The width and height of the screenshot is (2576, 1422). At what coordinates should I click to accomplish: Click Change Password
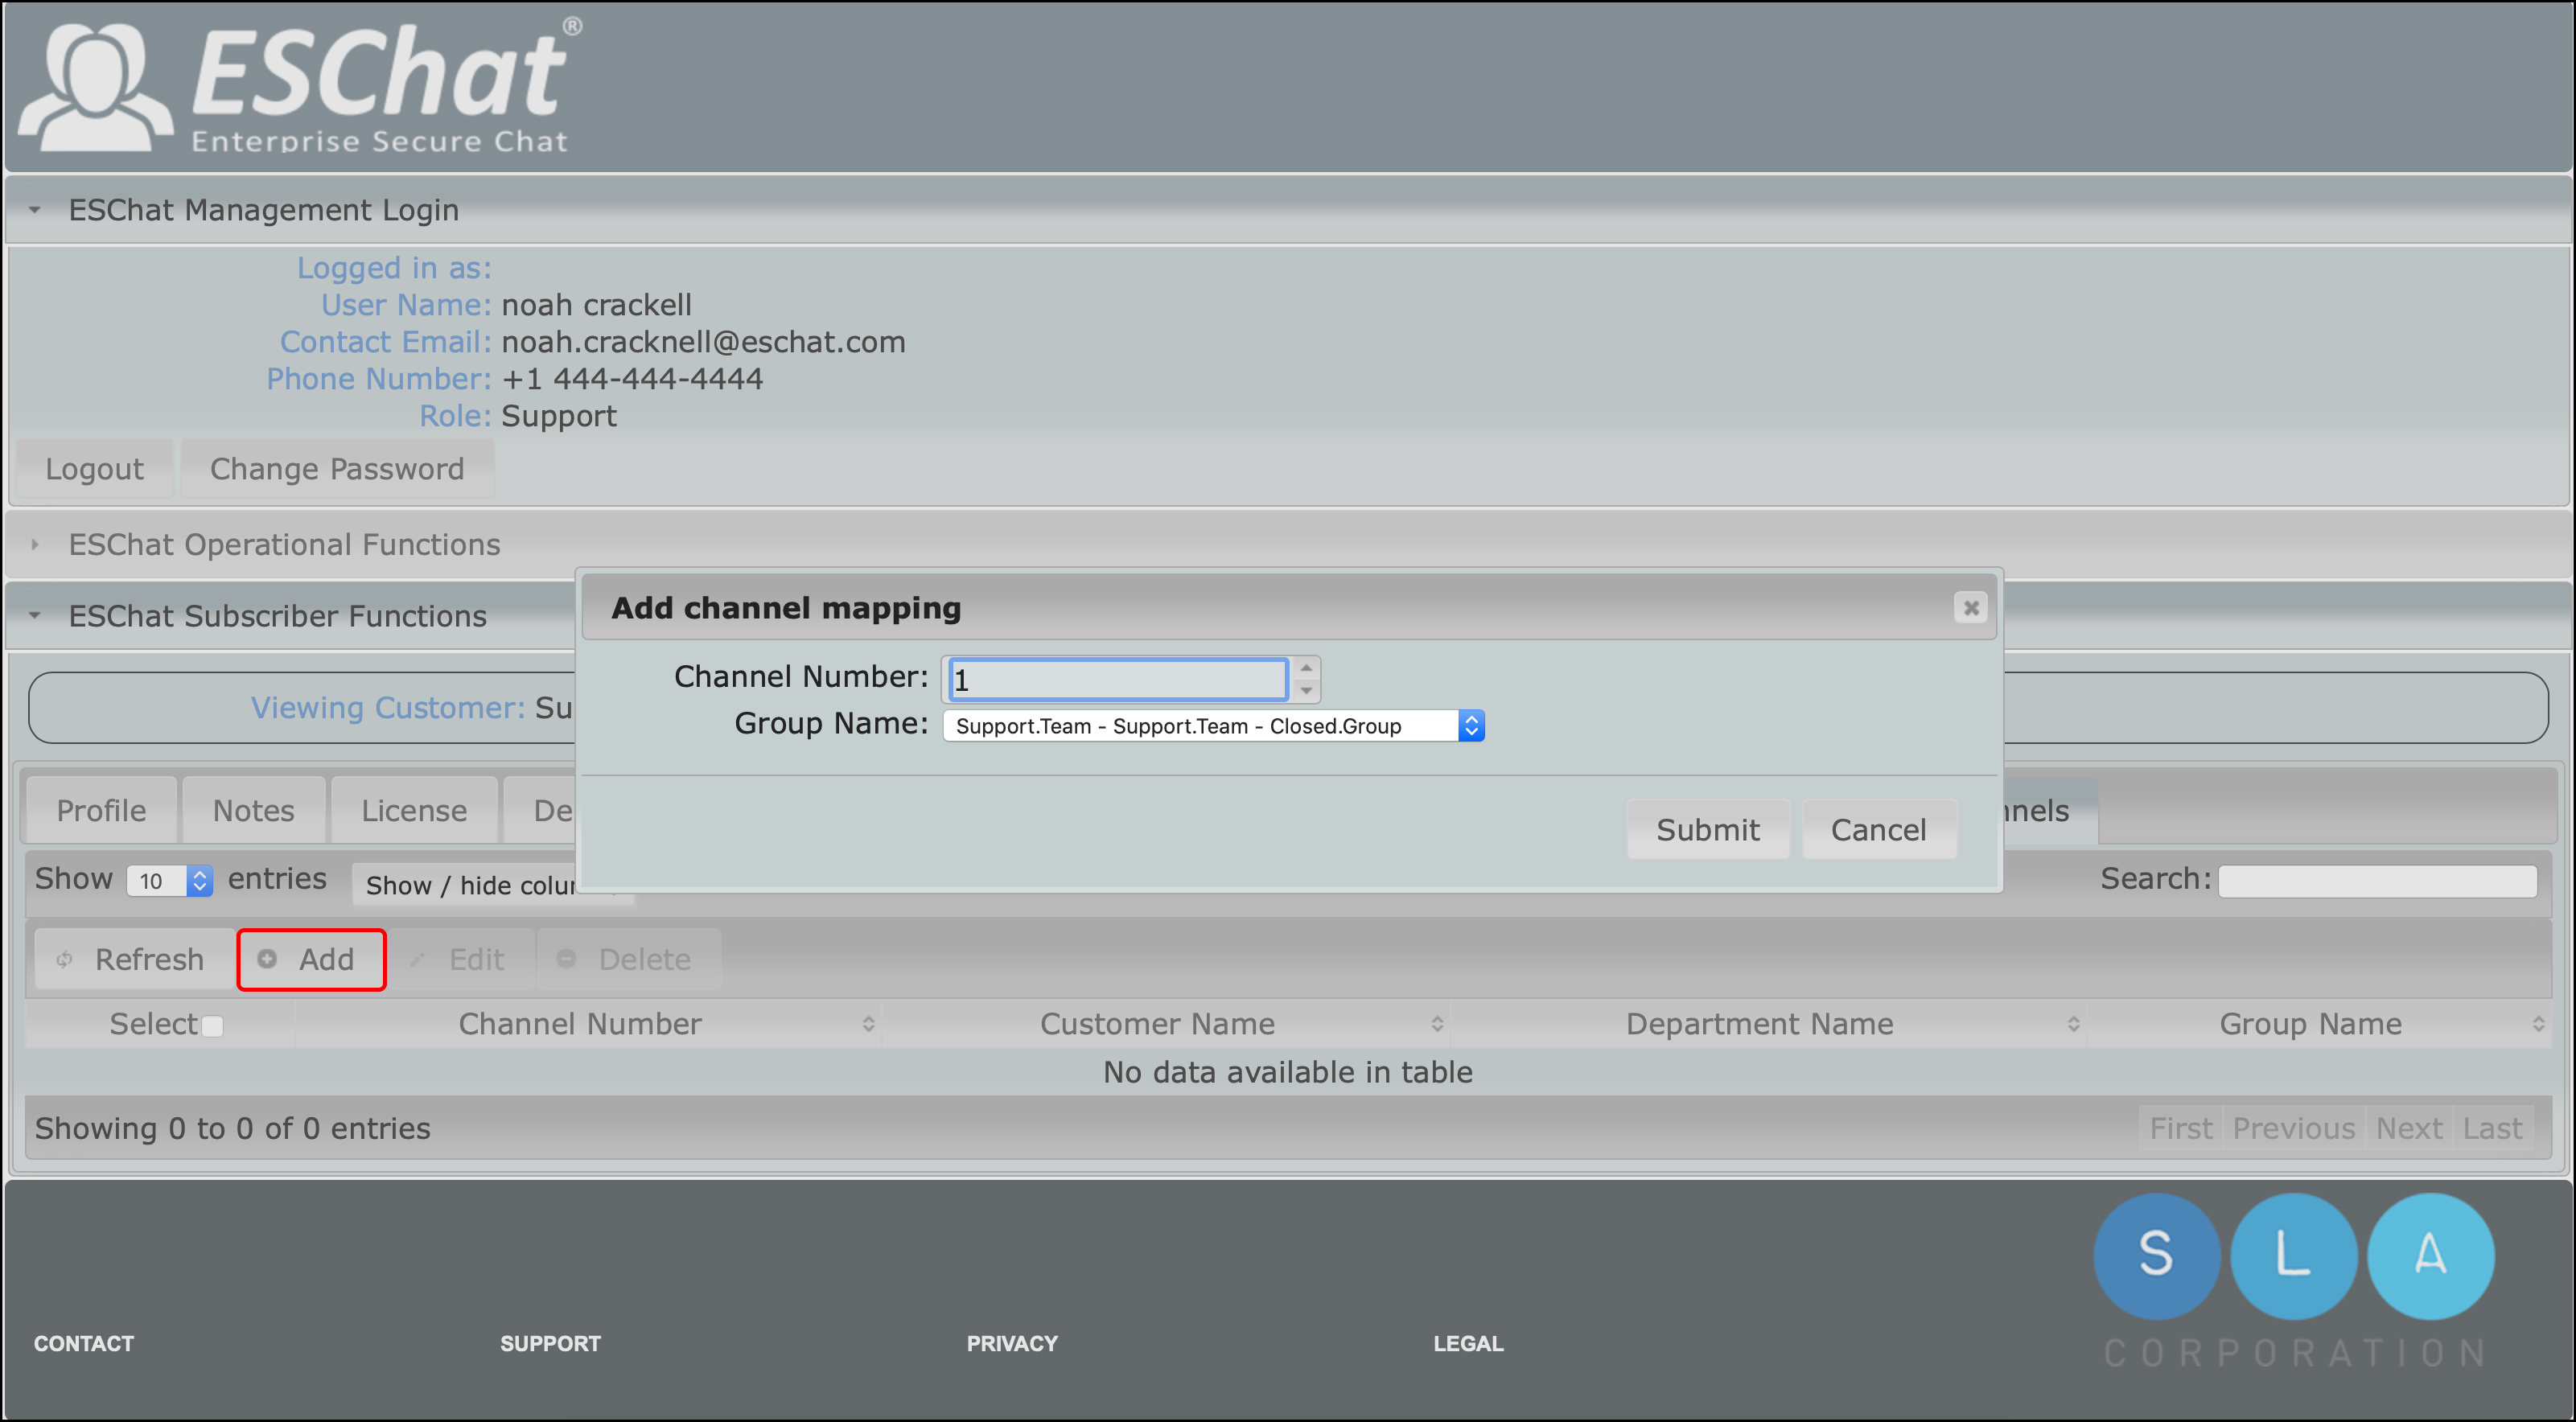pos(337,467)
